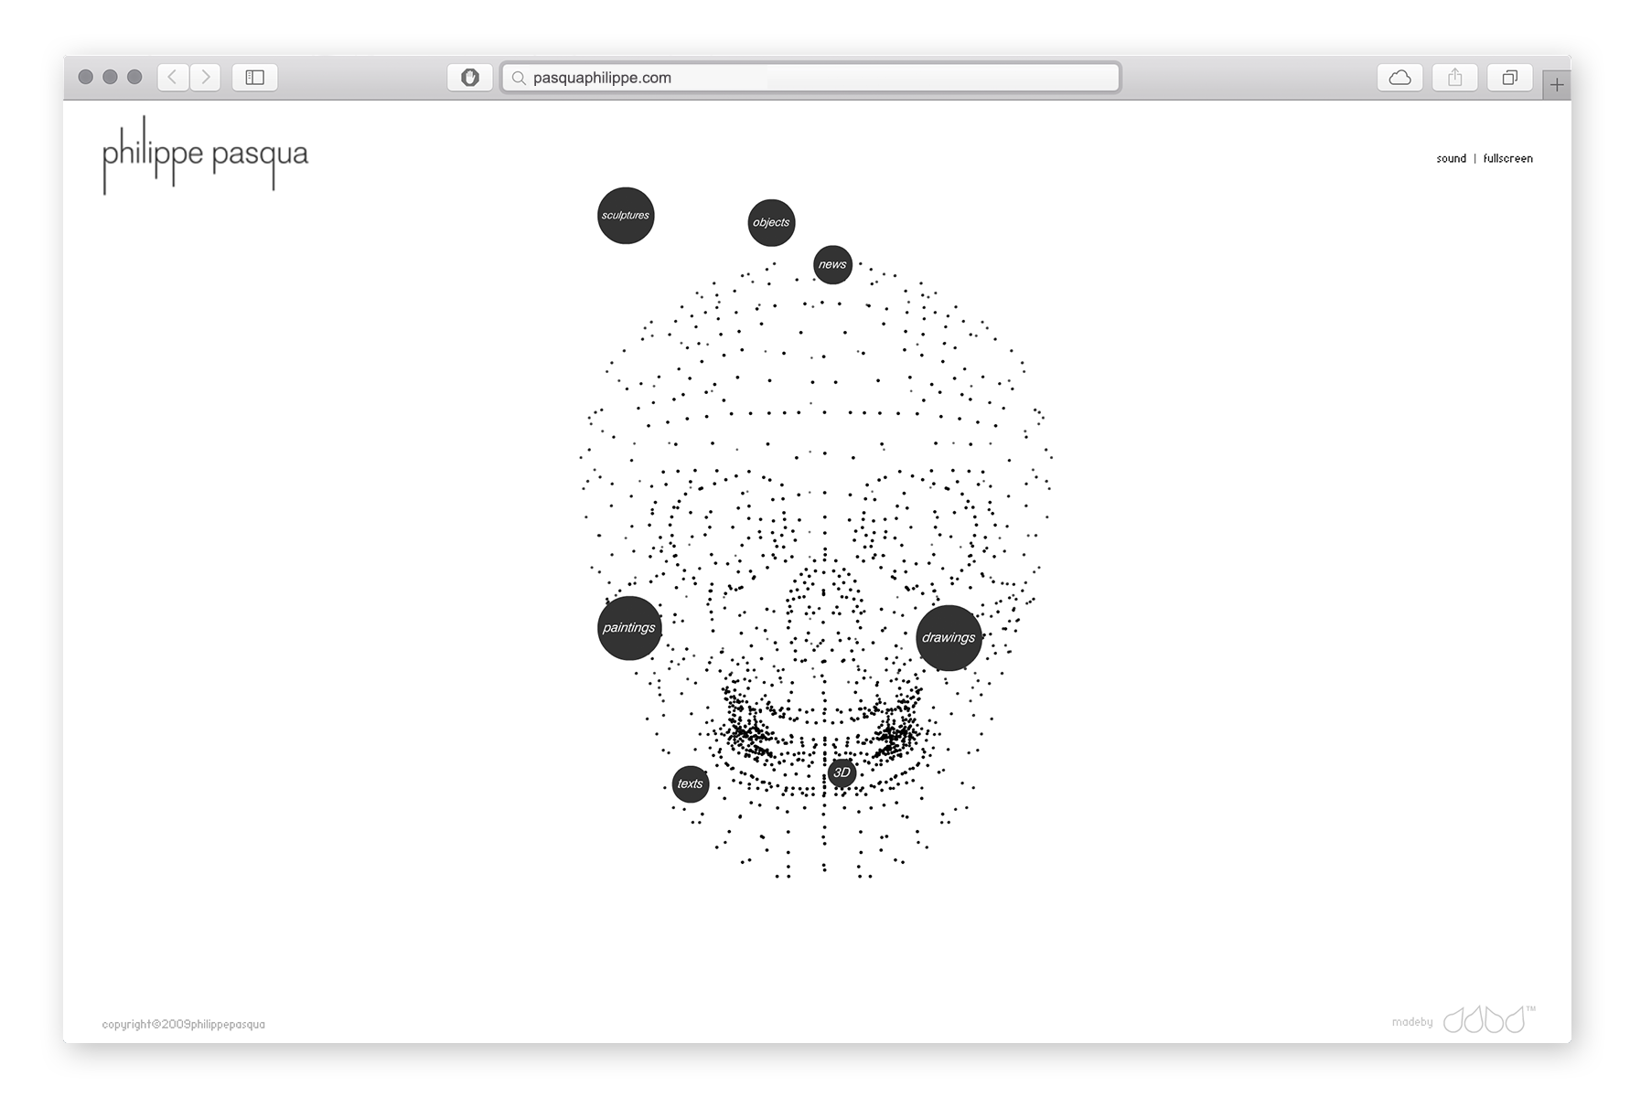This screenshot has width=1630, height=1097.
Task: Focus the pasquaphilippe.com address bar
Action: [810, 78]
